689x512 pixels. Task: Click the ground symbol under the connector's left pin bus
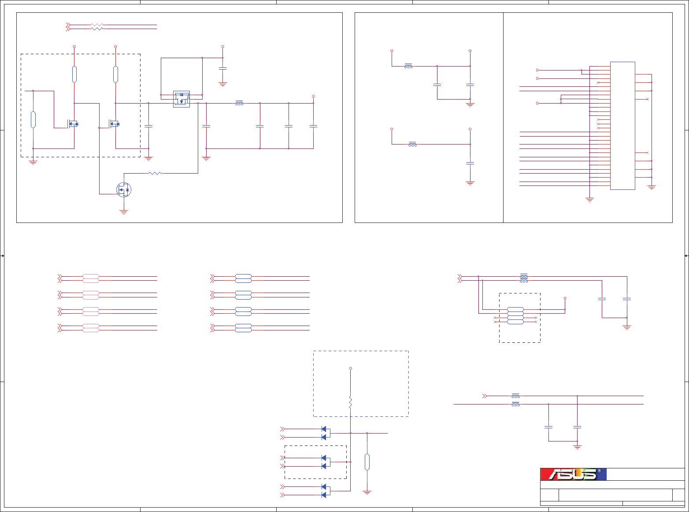(589, 200)
